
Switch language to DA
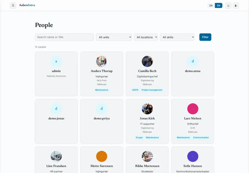(211, 5)
